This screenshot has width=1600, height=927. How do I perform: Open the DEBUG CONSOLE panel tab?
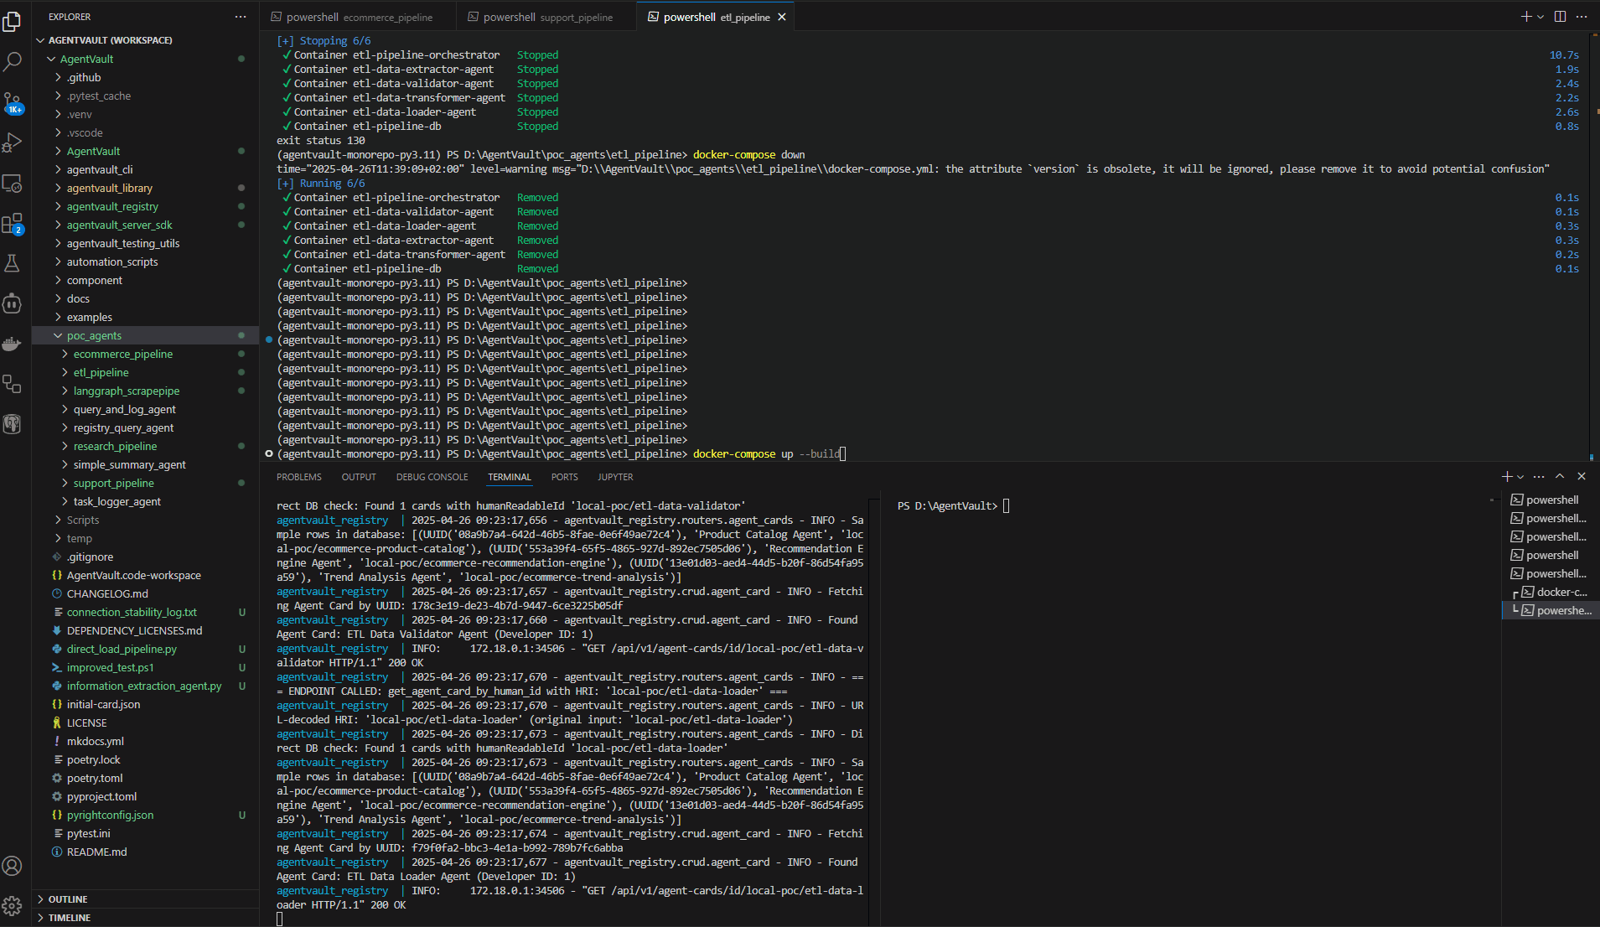pyautogui.click(x=432, y=477)
